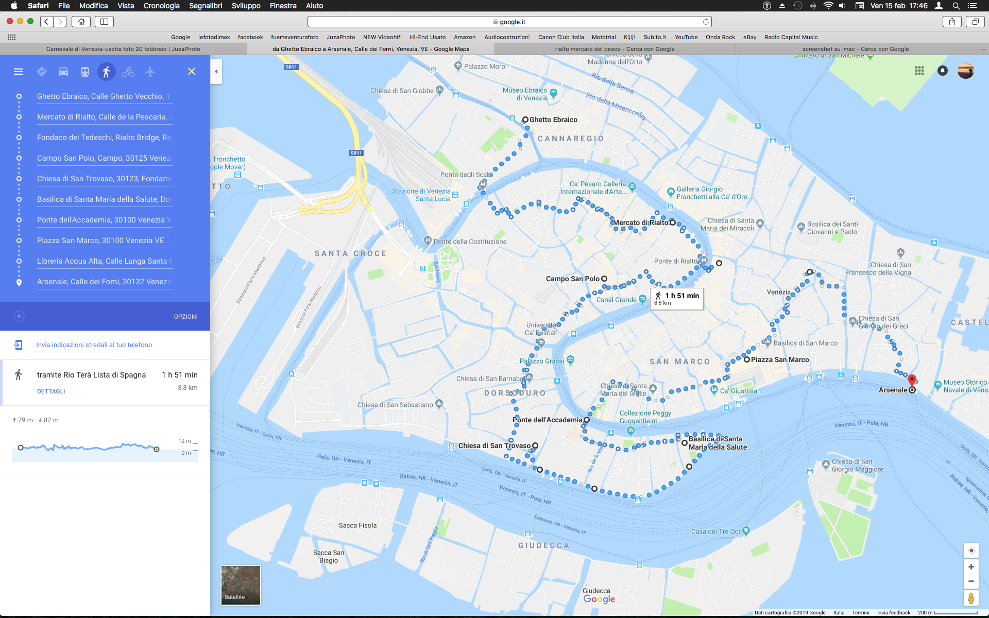Edit Piazza San Marco waypoint field

[105, 241]
